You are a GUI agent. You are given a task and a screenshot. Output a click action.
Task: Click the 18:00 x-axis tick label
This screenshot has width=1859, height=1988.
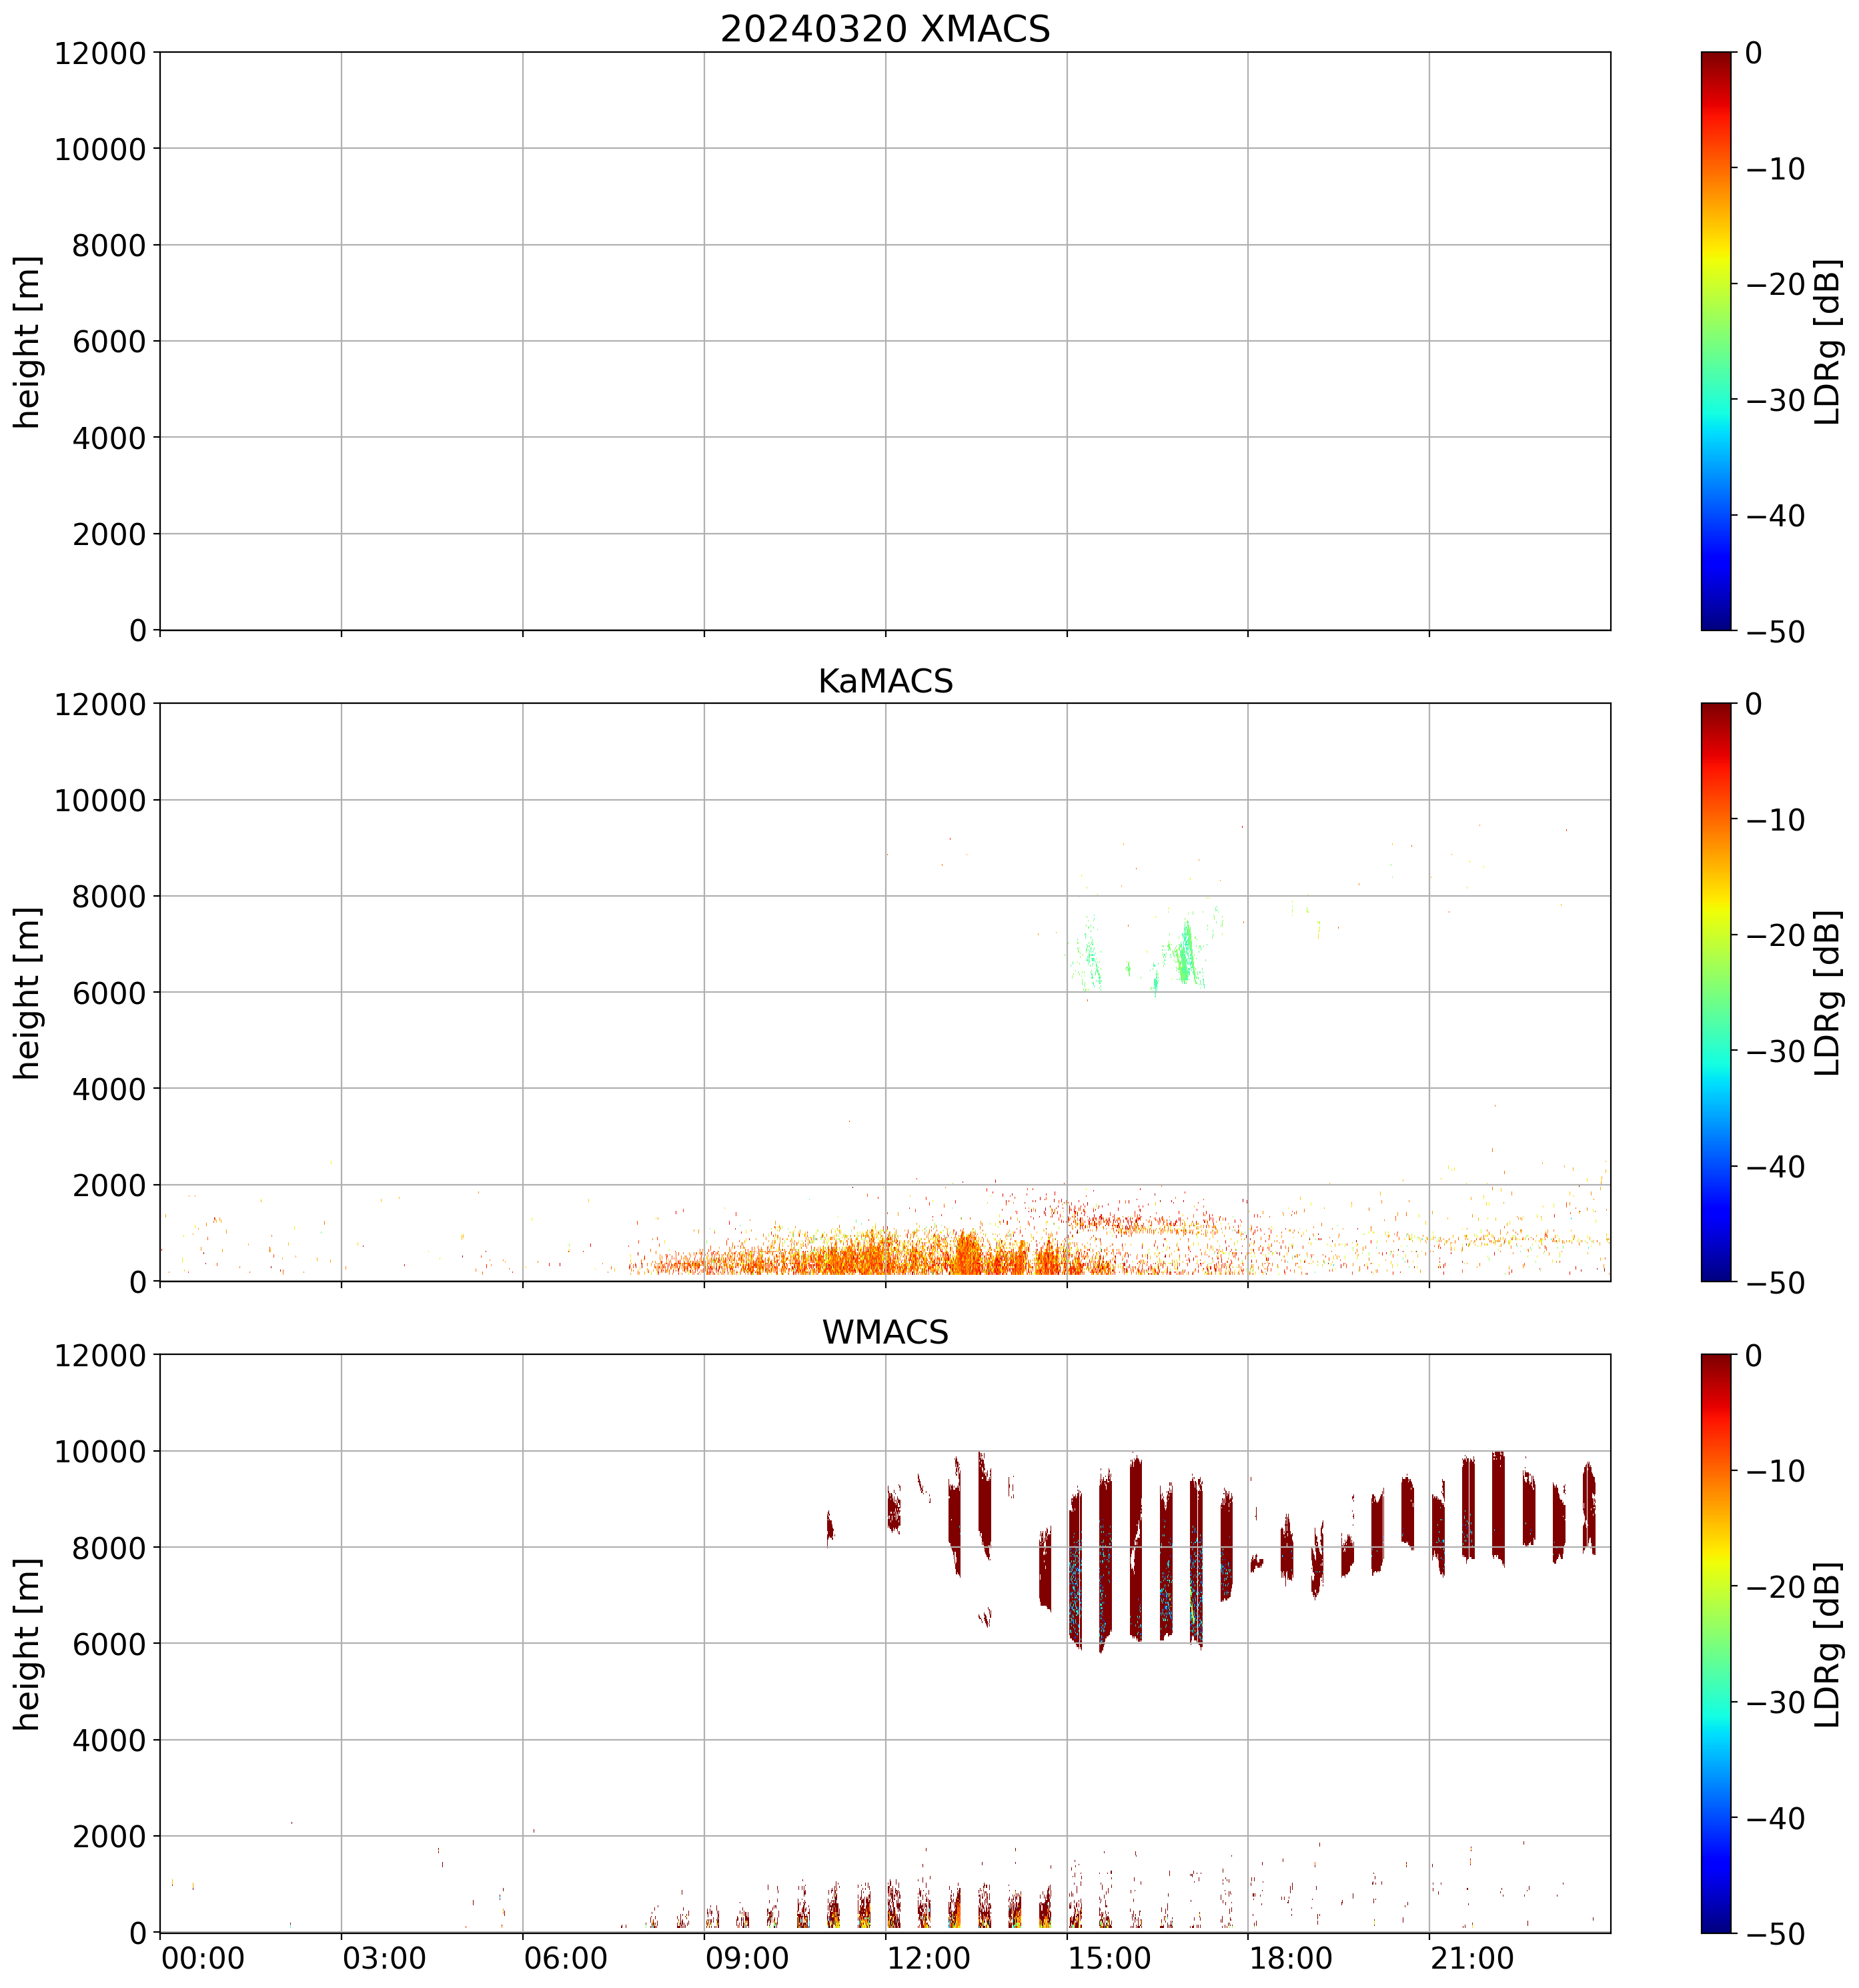coord(1291,1957)
